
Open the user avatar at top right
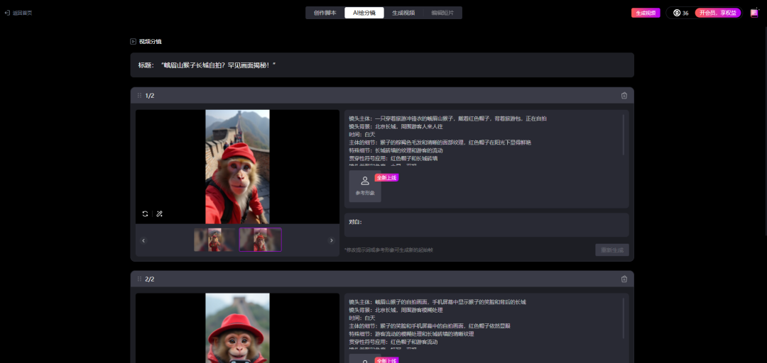(x=754, y=13)
